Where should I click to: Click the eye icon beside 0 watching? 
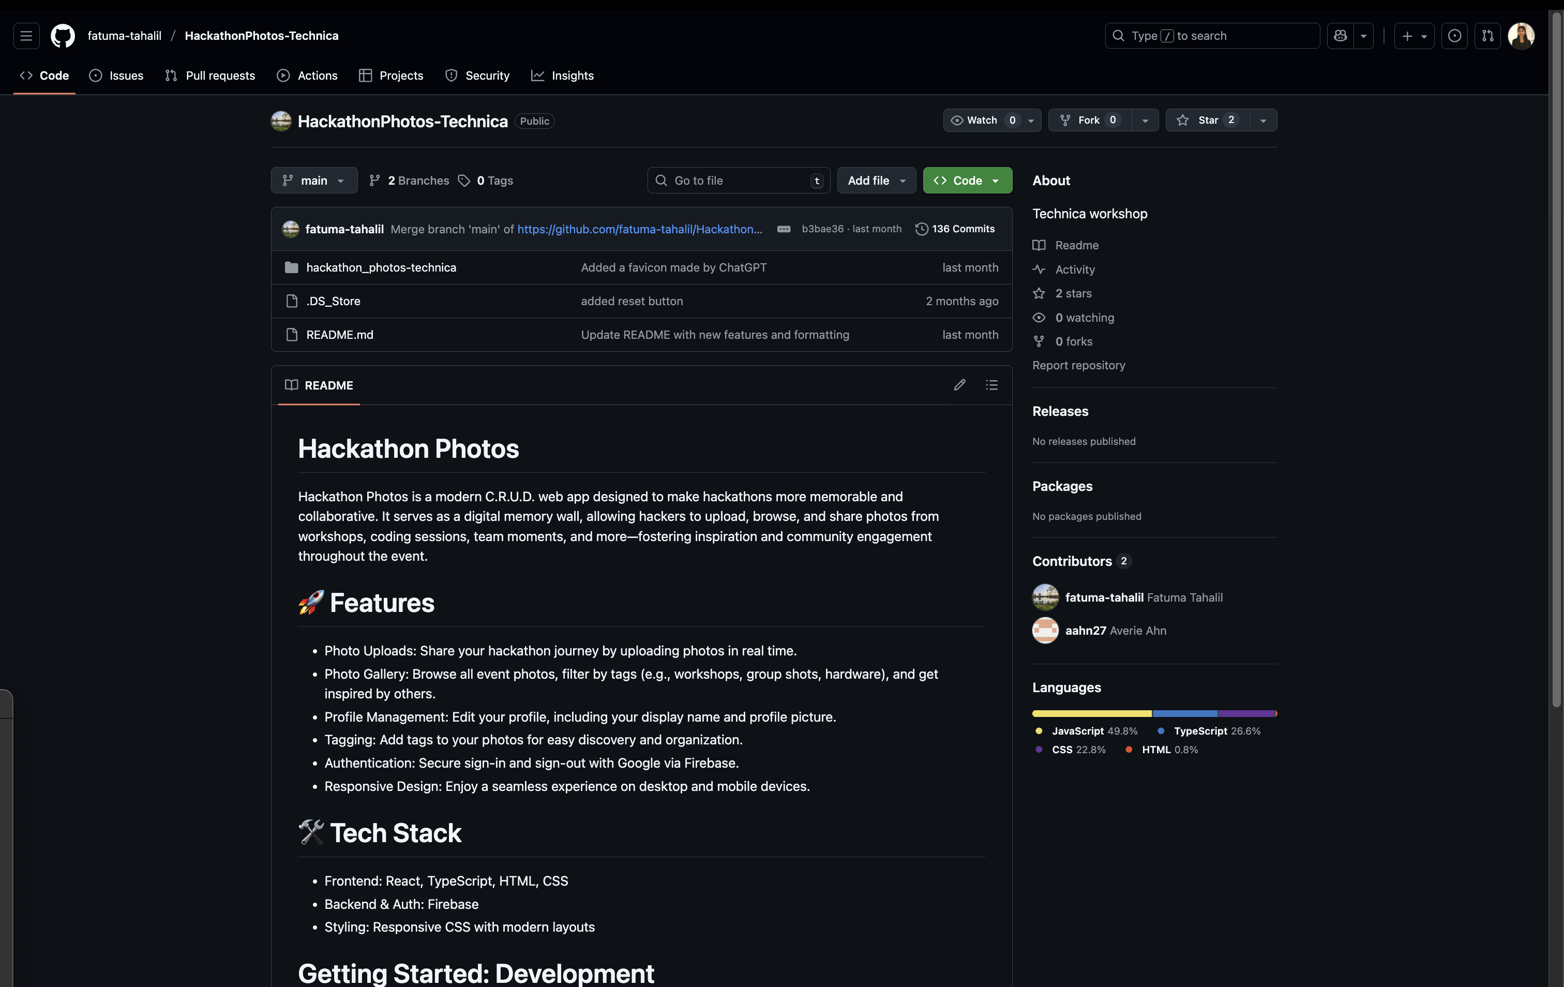(1039, 318)
